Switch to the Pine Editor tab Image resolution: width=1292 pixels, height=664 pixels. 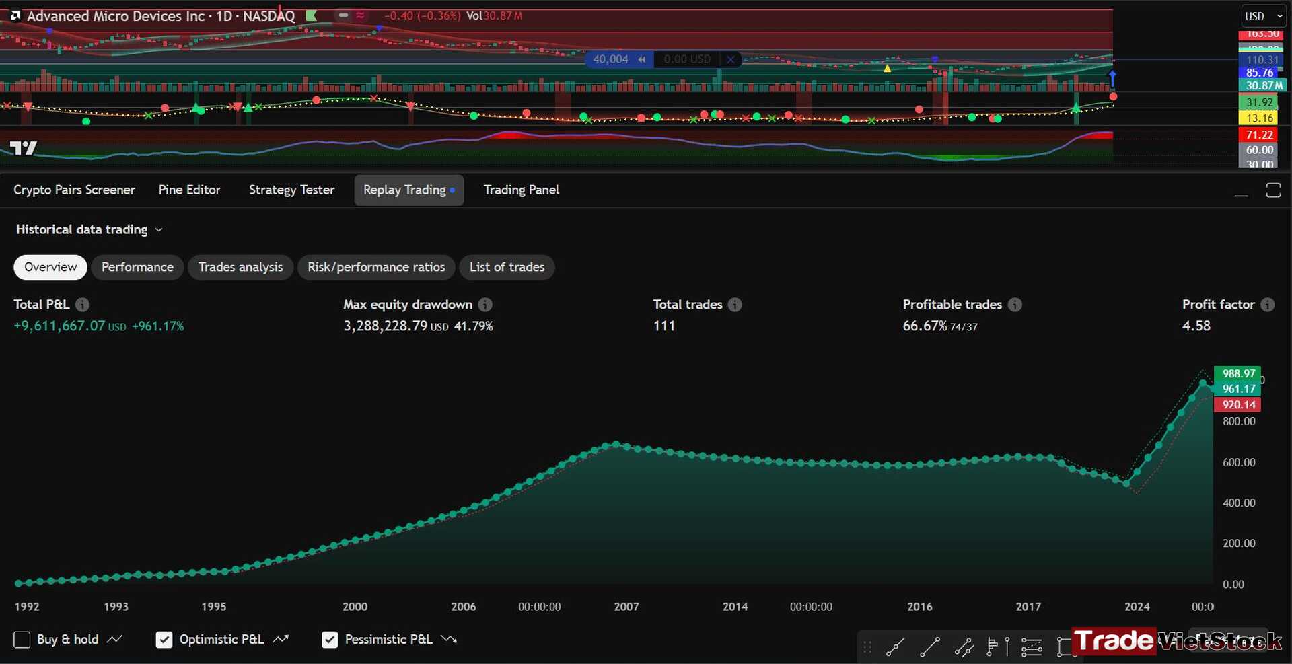pos(189,190)
